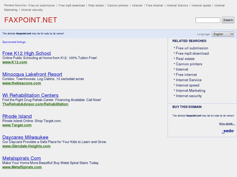Select Internet in sidebar related searches
This screenshot has height=177, width=237.
pos(182,69)
